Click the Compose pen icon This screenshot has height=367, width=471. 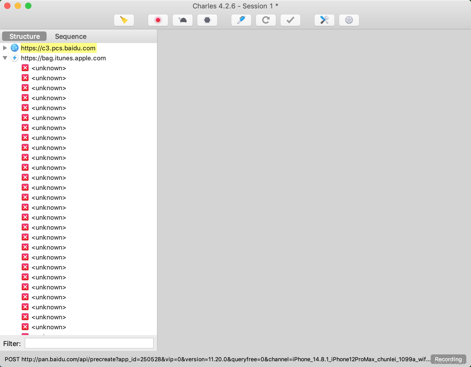pos(241,20)
